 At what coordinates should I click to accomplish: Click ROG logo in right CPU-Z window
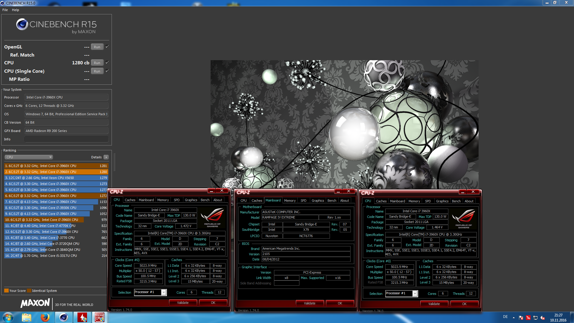pyautogui.click(x=464, y=219)
